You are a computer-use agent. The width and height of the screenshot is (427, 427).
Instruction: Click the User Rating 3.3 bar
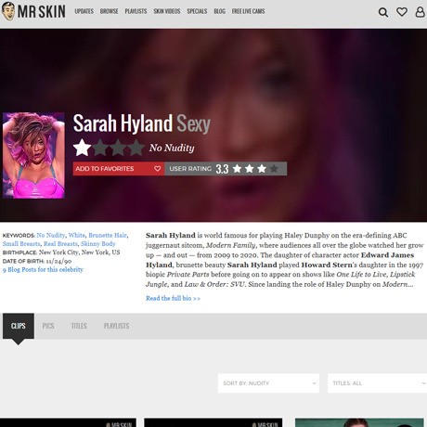click(x=226, y=169)
